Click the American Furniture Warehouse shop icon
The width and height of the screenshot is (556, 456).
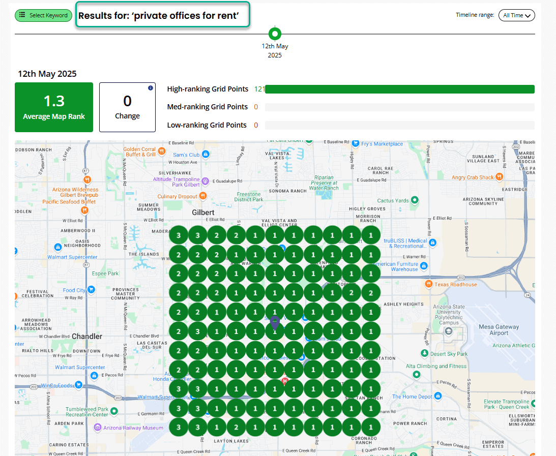424,266
